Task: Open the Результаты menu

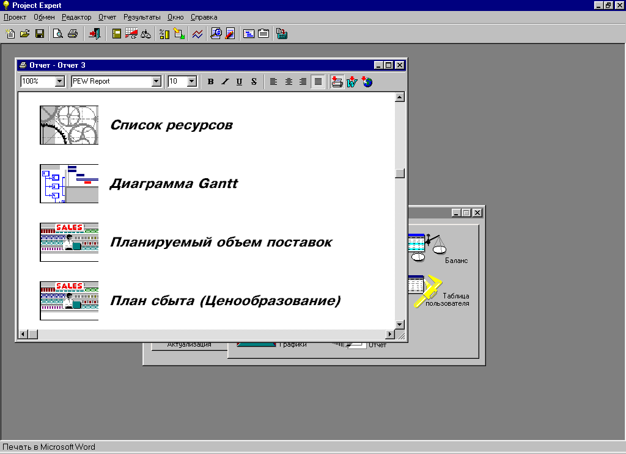Action: tap(142, 17)
